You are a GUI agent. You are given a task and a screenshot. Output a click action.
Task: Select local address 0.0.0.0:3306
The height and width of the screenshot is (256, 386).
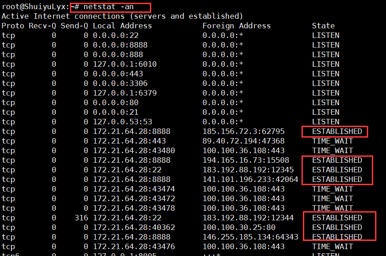point(120,84)
